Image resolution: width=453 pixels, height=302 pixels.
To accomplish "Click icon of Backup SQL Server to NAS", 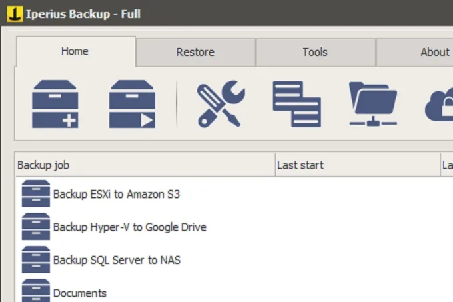I will [x=36, y=259].
